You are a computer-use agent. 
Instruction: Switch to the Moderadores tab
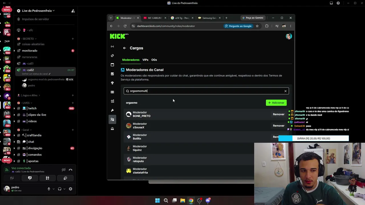click(131, 60)
